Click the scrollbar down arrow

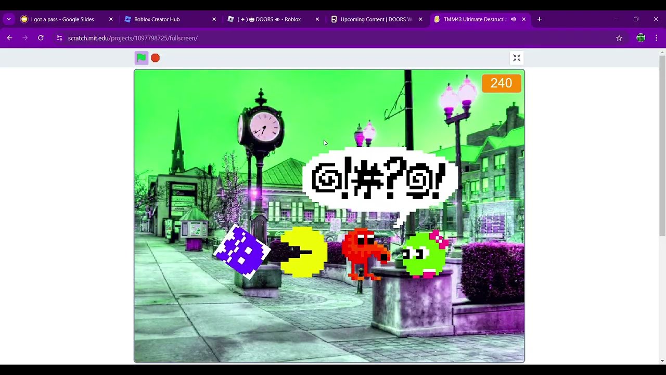click(x=662, y=360)
